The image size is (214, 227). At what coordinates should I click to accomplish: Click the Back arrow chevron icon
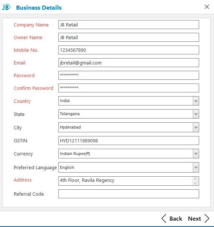(164, 218)
